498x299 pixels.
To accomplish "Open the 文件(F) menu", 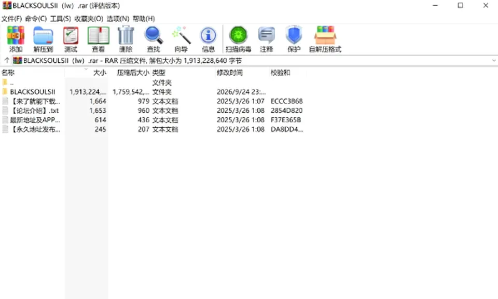I will [x=11, y=19].
